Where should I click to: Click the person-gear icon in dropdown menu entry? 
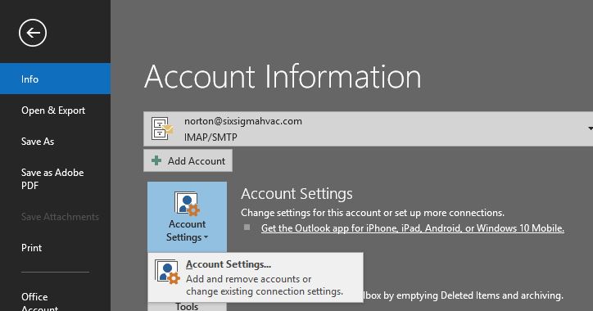[x=167, y=272]
